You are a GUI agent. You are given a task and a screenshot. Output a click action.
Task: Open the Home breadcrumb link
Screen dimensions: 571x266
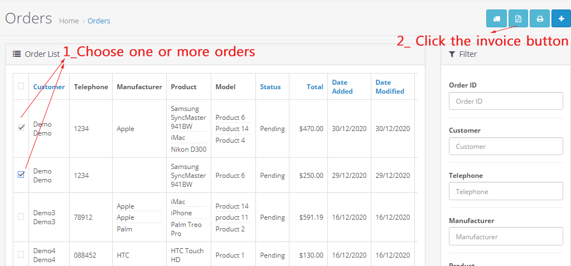(69, 21)
